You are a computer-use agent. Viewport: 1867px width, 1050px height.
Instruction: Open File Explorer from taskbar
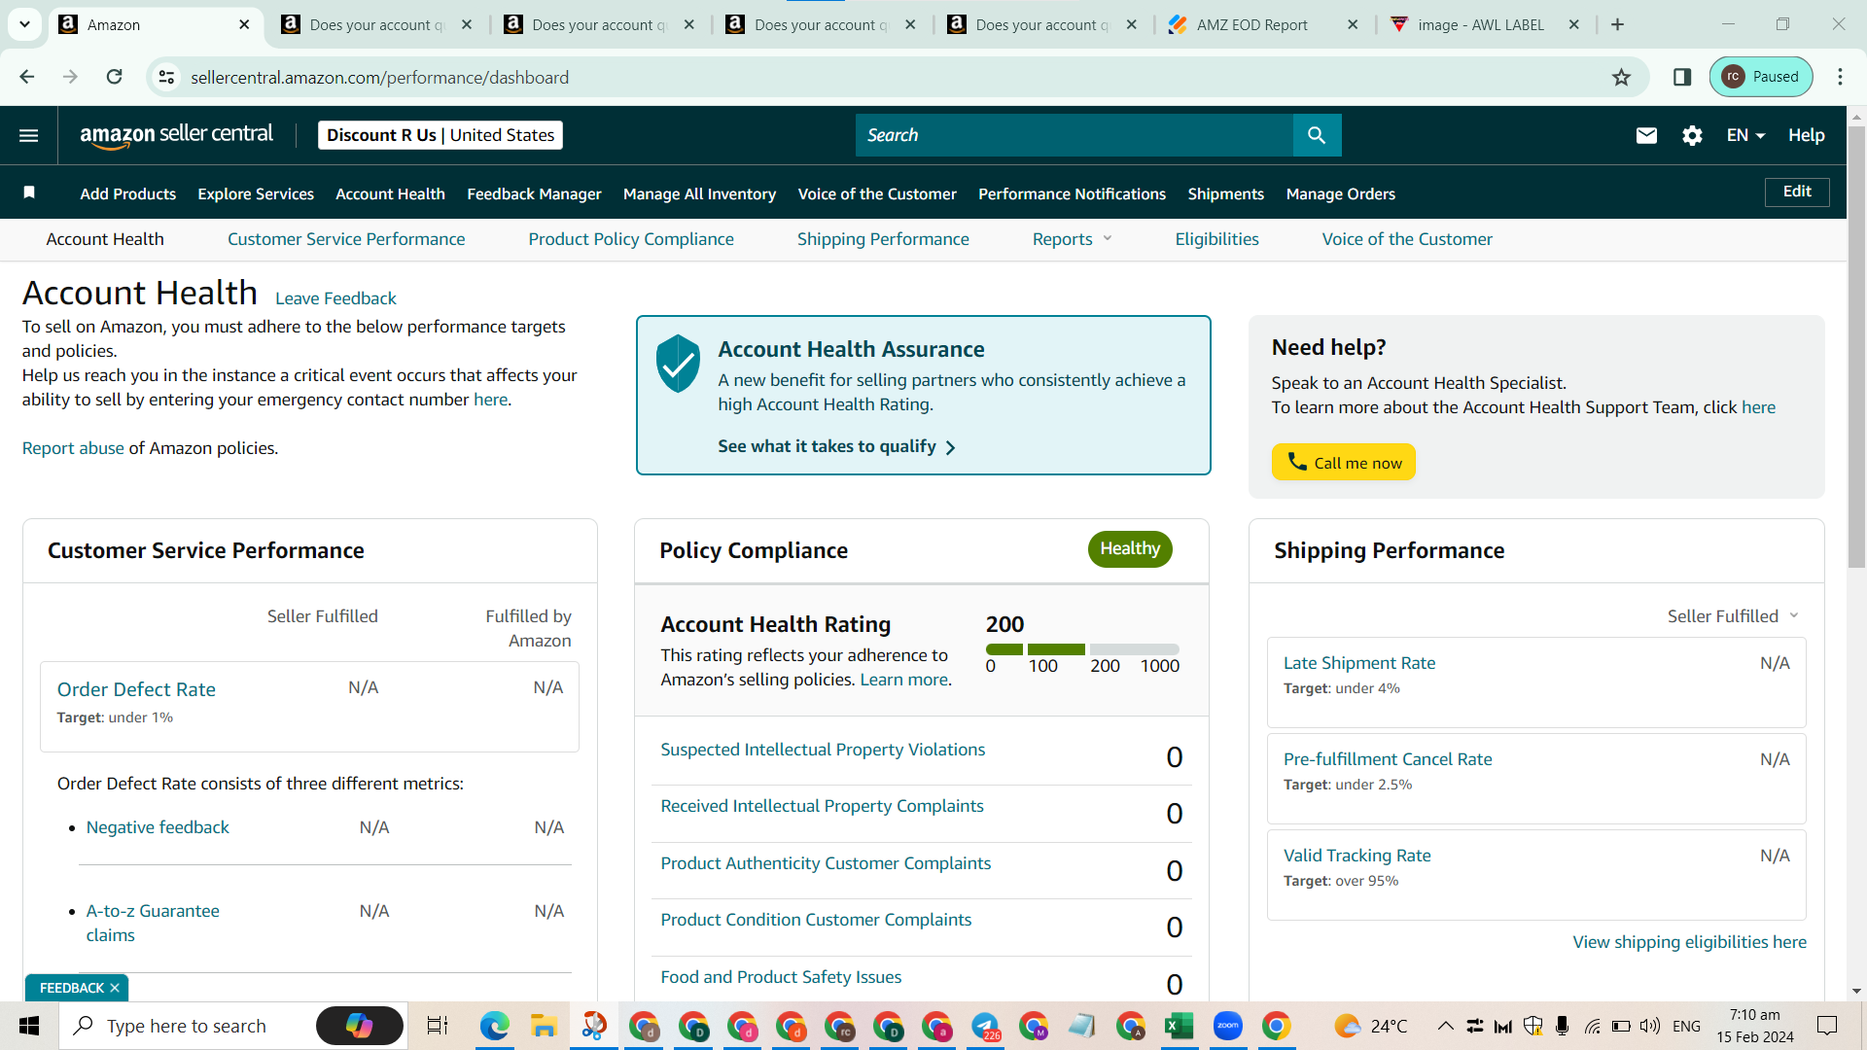pyautogui.click(x=543, y=1026)
